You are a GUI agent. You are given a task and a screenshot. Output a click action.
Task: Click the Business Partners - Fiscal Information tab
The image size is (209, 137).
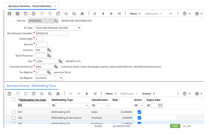[31, 6]
